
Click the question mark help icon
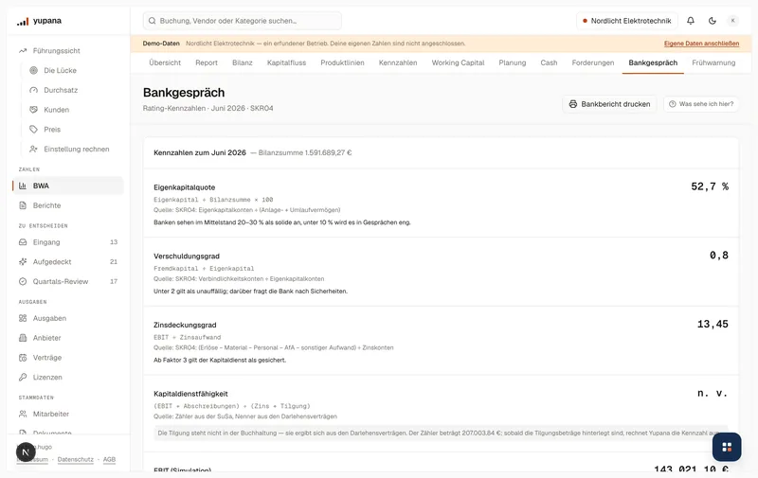672,104
